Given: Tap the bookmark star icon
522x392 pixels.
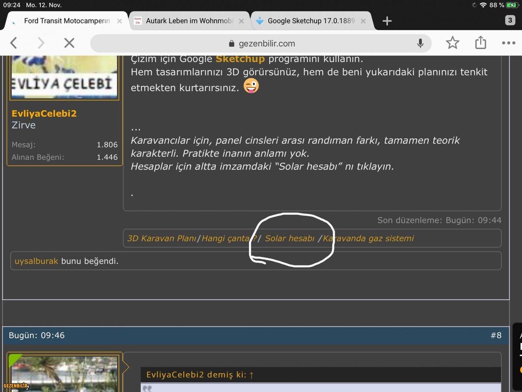Looking at the screenshot, I should (x=452, y=43).
